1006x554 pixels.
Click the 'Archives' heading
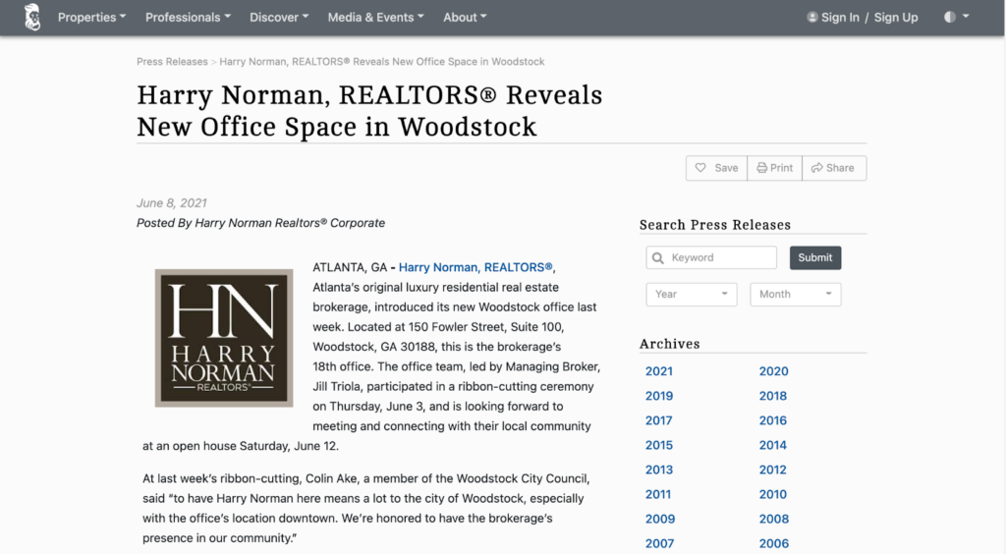point(669,344)
